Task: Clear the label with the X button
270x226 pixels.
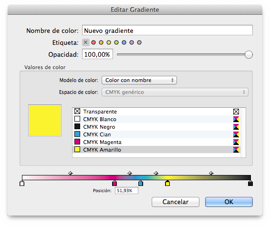Action: click(86, 42)
